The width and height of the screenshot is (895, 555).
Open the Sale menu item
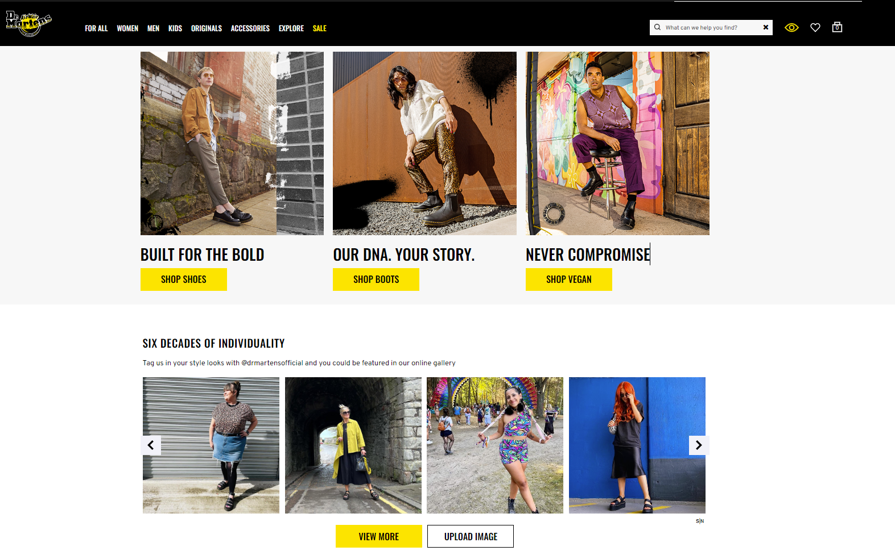point(320,28)
